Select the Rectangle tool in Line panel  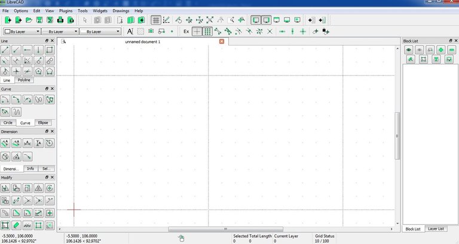(x=50, y=50)
